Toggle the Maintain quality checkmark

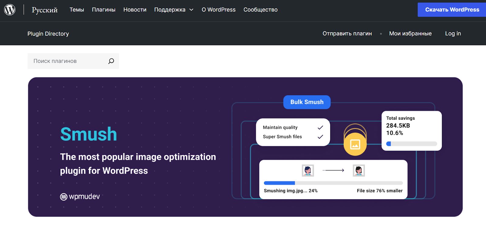320,128
